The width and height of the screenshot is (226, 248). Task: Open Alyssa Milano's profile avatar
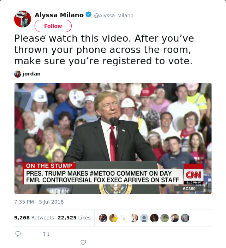[x=23, y=19]
